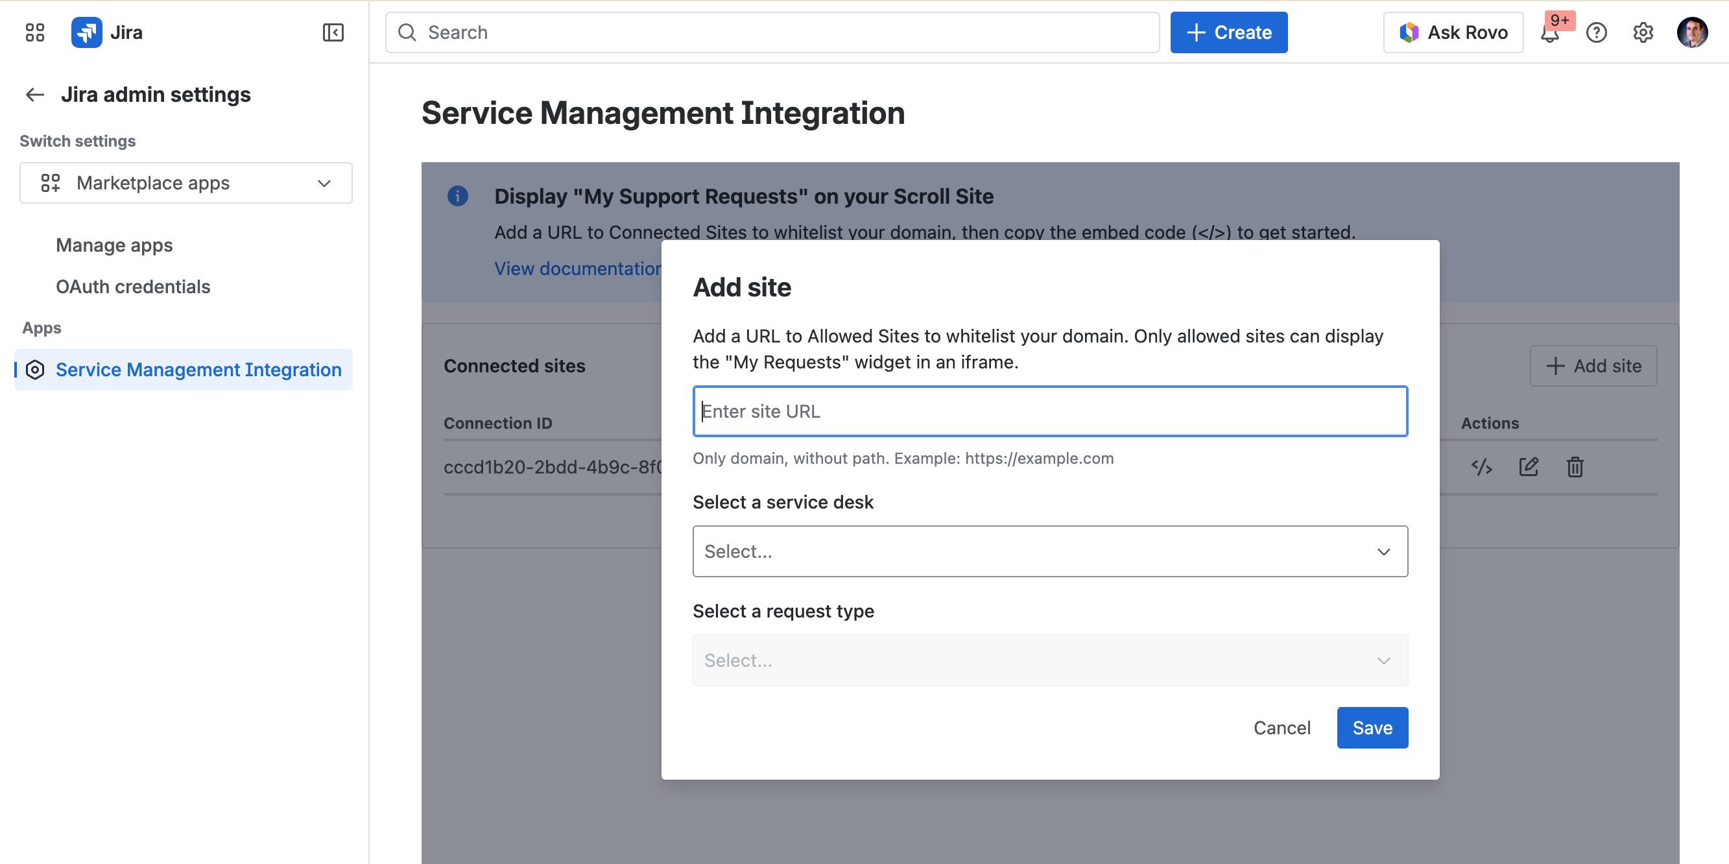Click the user profile avatar
This screenshot has height=864, width=1729.
click(1691, 32)
